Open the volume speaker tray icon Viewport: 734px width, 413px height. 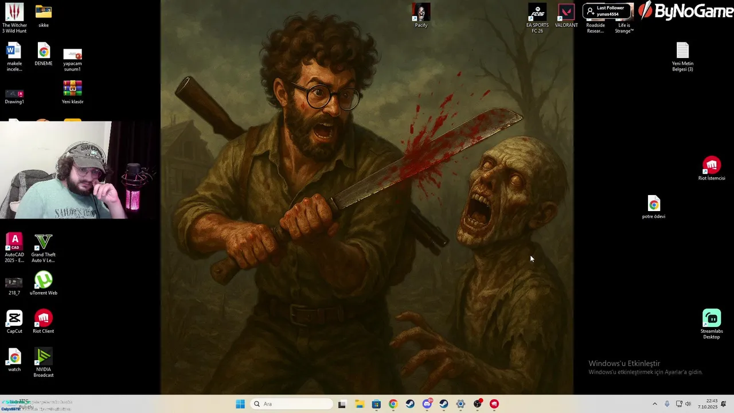pos(688,404)
